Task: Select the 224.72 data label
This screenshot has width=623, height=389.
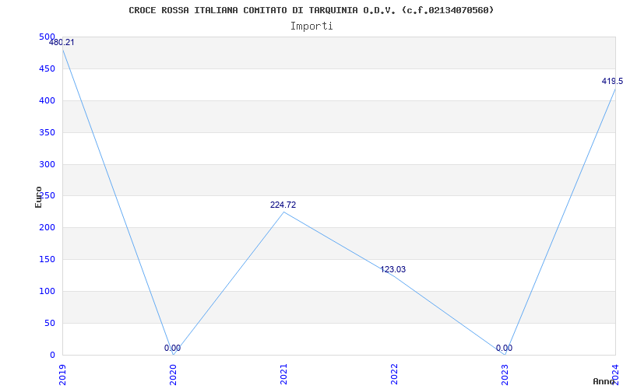Action: (x=283, y=205)
